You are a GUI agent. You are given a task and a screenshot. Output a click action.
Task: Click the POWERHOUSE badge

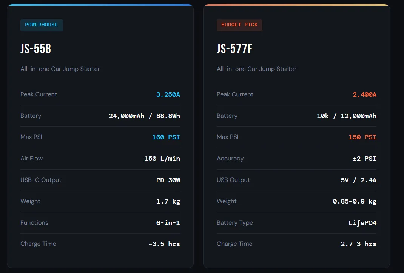point(42,25)
